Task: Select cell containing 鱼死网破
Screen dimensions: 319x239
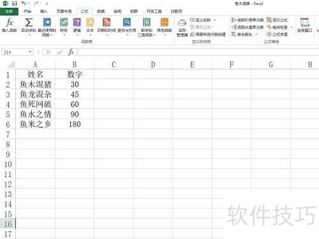Action: [x=35, y=105]
